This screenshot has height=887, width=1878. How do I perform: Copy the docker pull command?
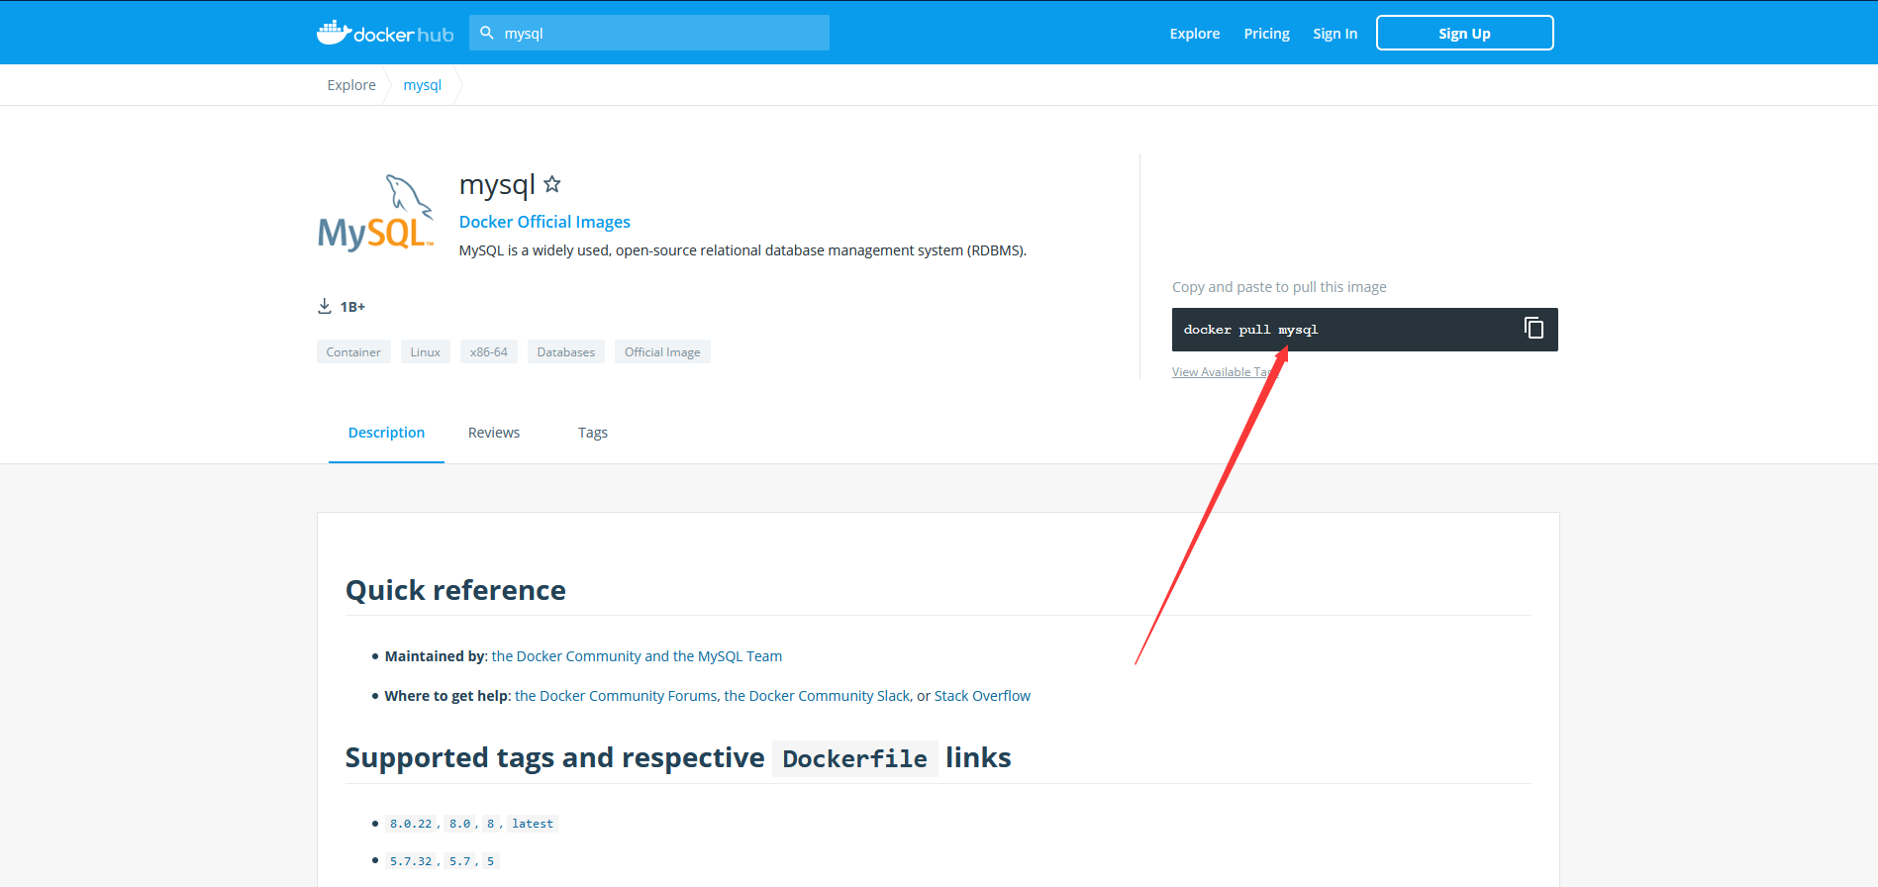click(x=1533, y=328)
